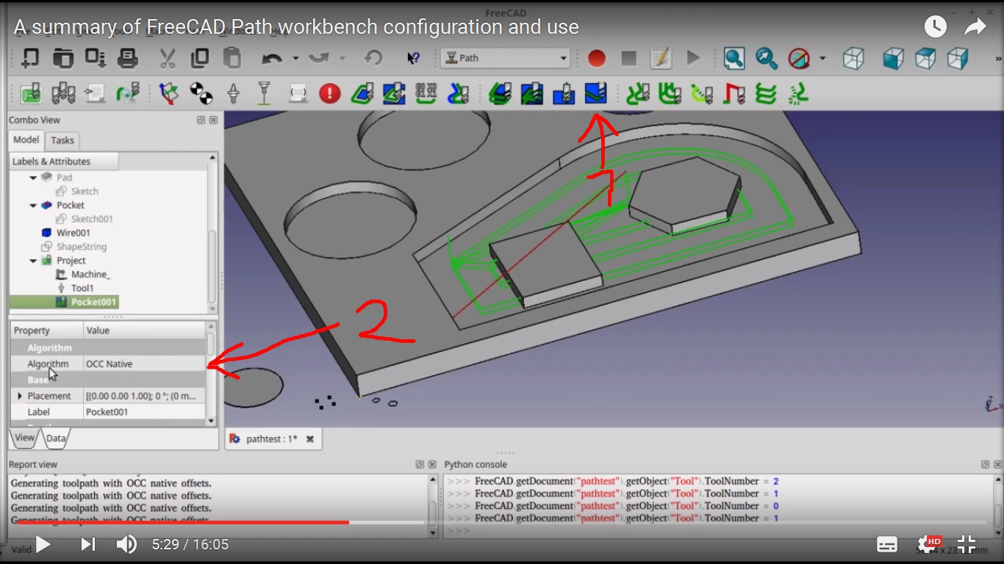Viewport: 1004px width, 564px height.
Task: Select ShapeString in the model tree
Action: 82,247
